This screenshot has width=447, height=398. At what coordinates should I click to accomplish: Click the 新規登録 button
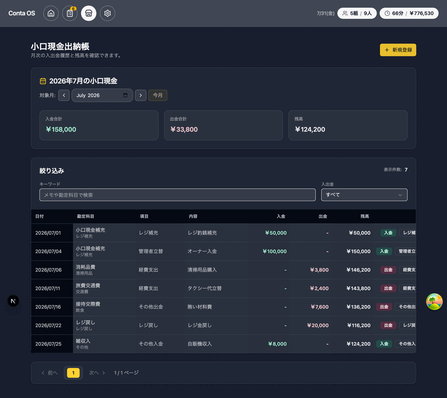click(x=398, y=50)
